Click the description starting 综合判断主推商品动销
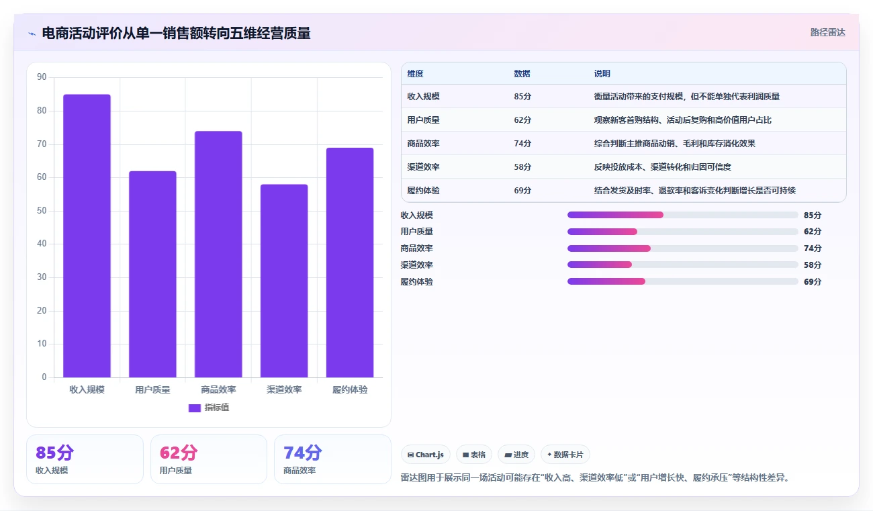The image size is (873, 511). click(674, 144)
